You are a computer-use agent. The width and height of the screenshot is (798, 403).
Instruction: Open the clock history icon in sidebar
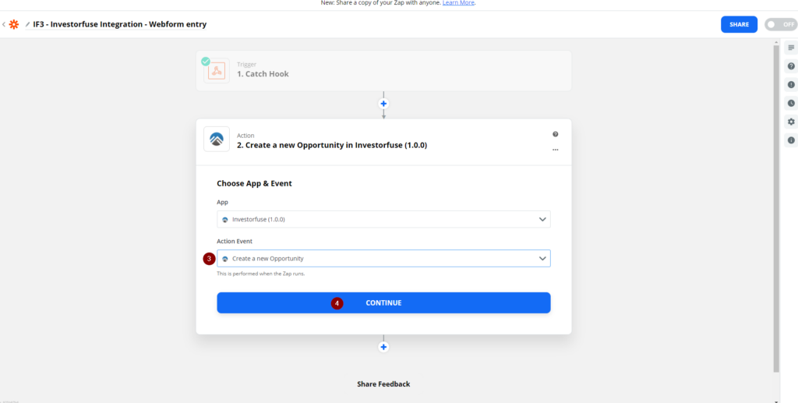click(x=791, y=103)
